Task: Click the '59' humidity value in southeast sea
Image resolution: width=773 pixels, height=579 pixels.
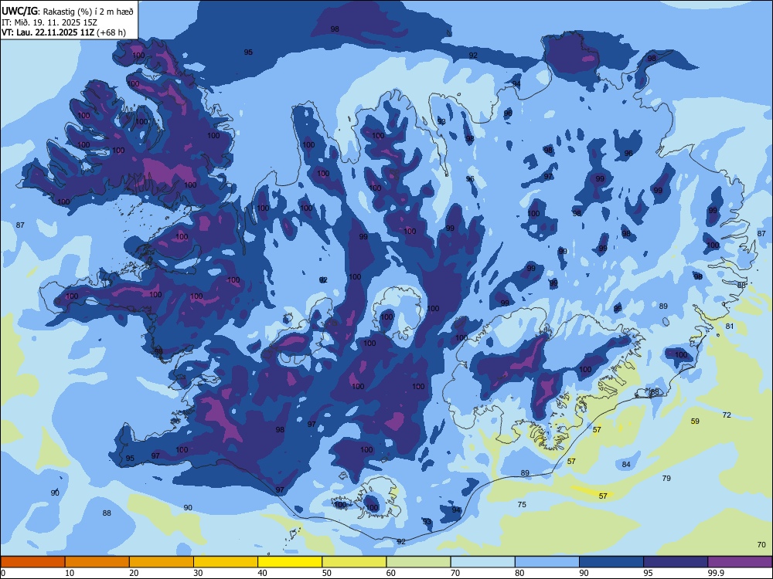Action: click(695, 422)
